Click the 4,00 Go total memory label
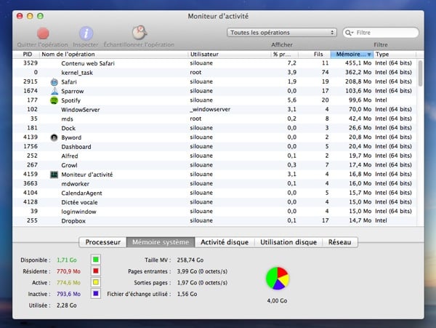Screen dimensions: 436x328 [278, 300]
